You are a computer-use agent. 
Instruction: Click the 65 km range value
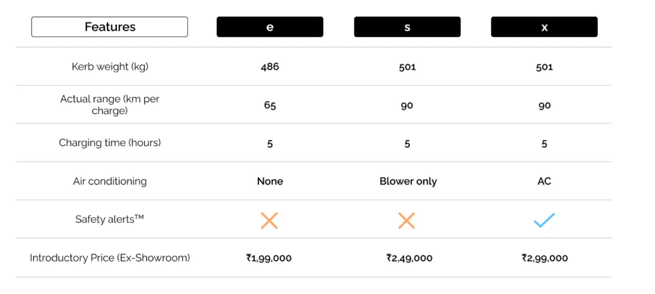point(270,106)
